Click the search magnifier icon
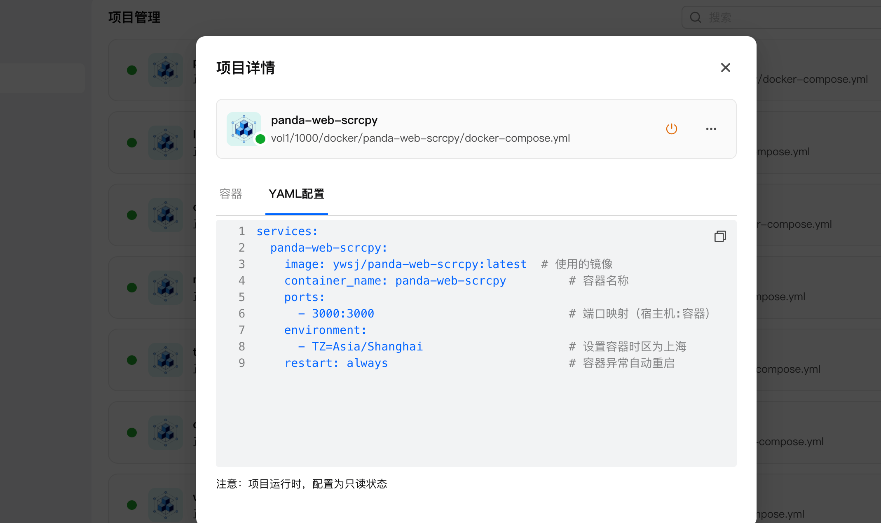This screenshot has width=881, height=523. tap(696, 17)
